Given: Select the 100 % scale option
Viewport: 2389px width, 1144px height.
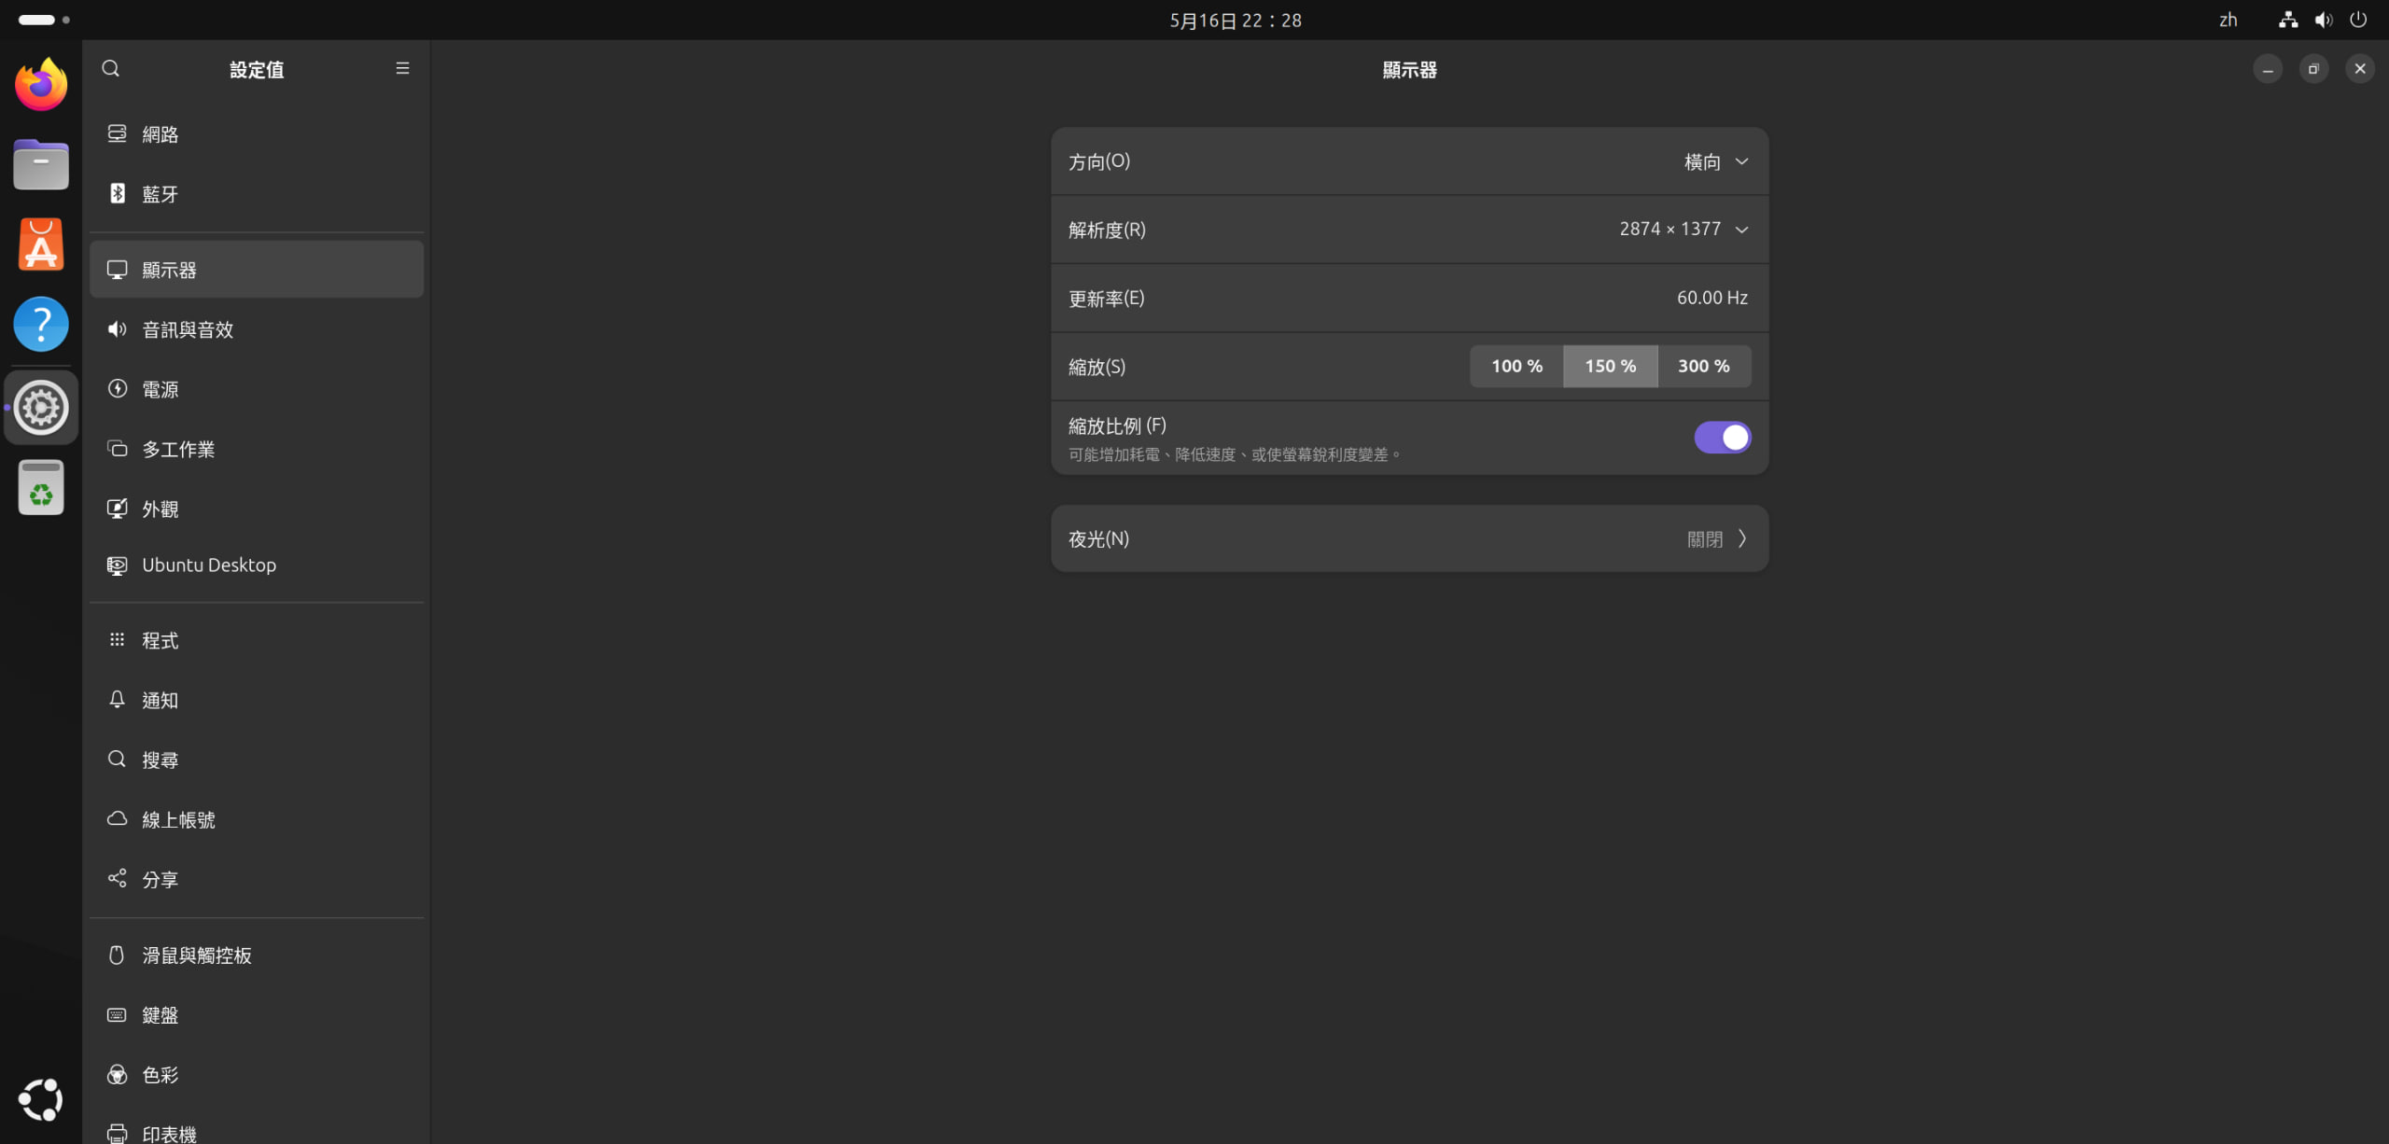Looking at the screenshot, I should [1516, 366].
